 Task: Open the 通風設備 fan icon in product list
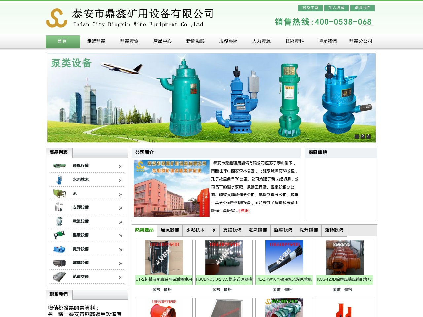tap(59, 166)
